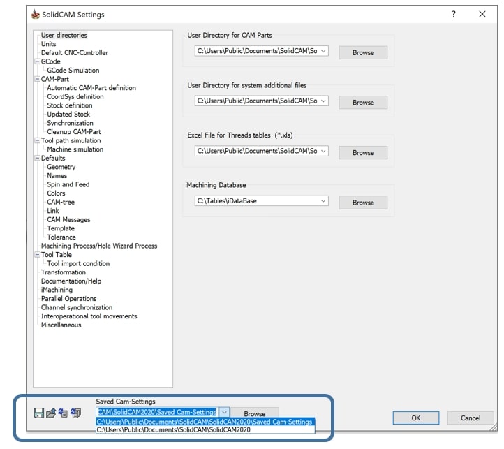The width and height of the screenshot is (504, 449).
Task: Open iMachining settings in tree
Action: click(x=57, y=290)
